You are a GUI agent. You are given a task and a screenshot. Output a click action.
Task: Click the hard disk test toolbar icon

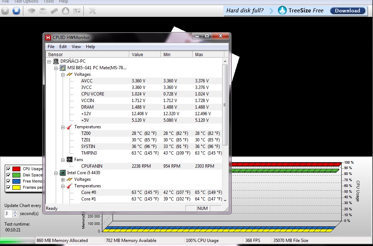[43, 11]
